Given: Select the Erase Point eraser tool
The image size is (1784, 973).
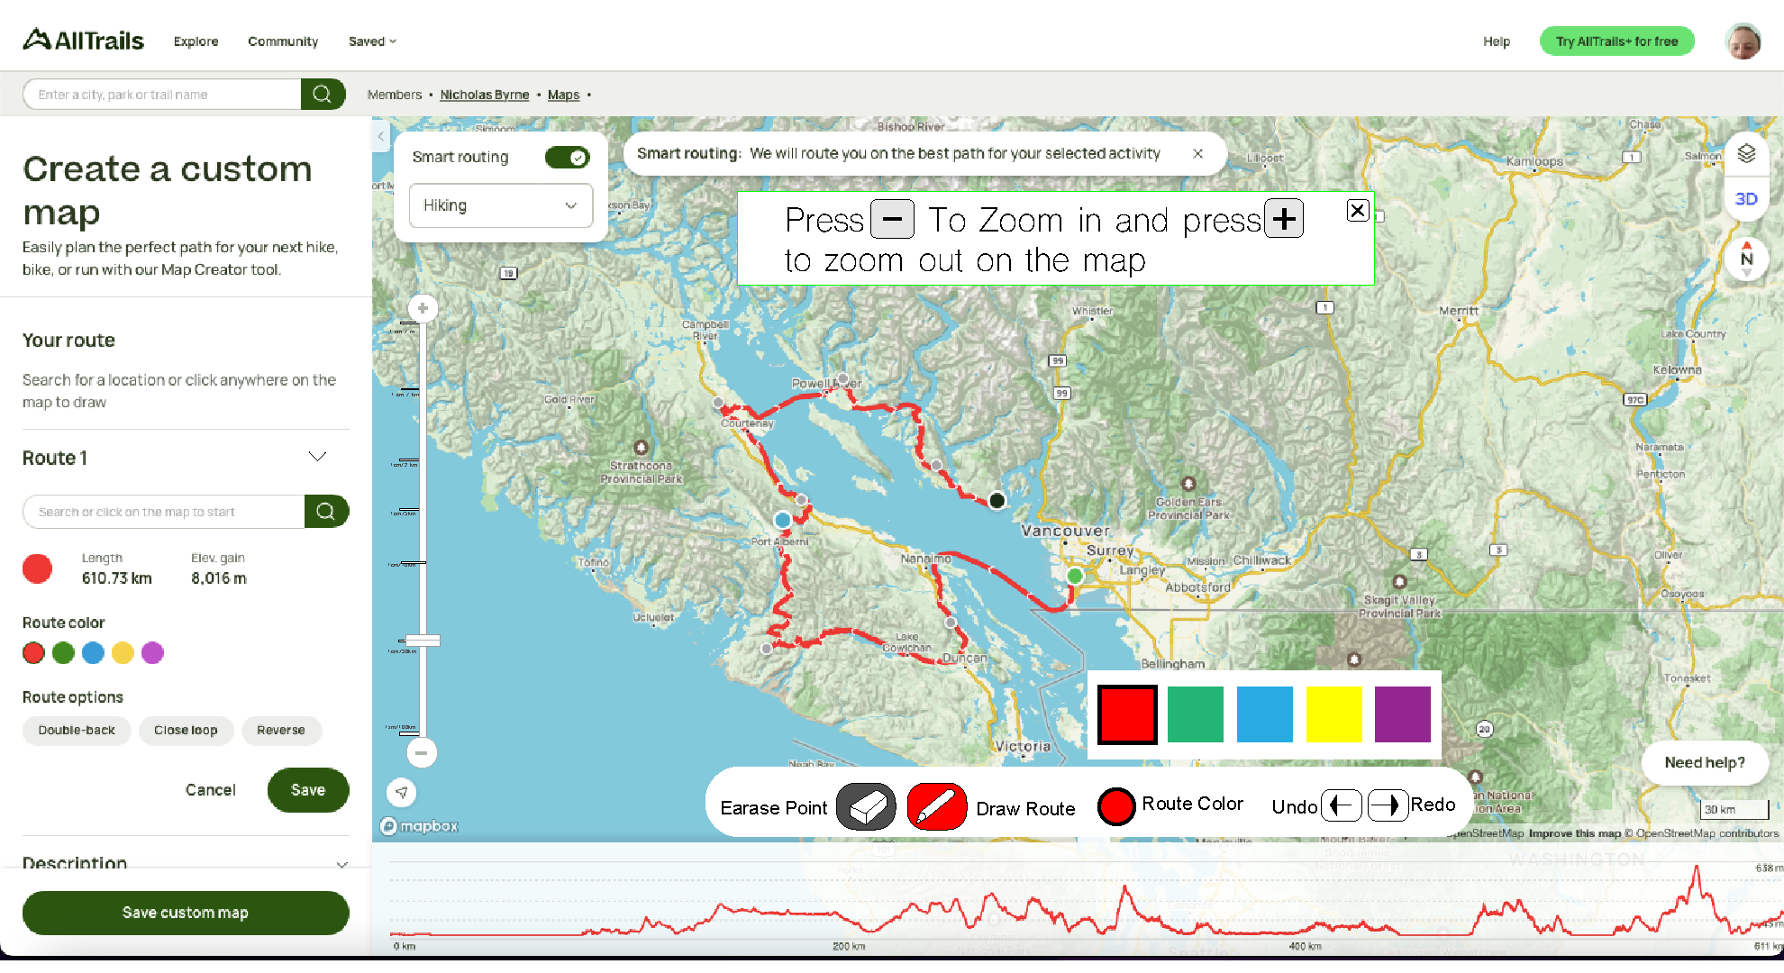Looking at the screenshot, I should (866, 806).
